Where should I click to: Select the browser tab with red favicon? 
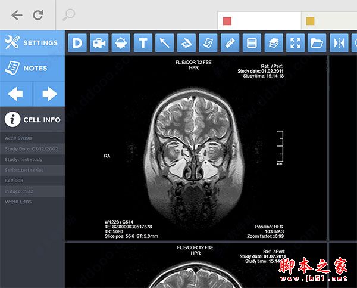pos(259,21)
